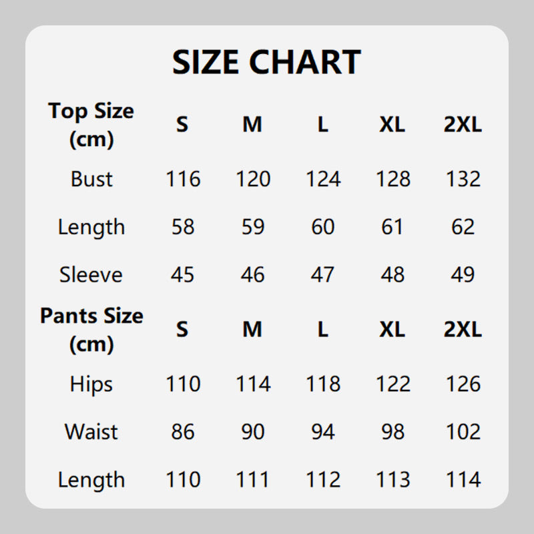Image resolution: width=534 pixels, height=534 pixels.
Task: Click Sleeve value 45
Action: (183, 274)
